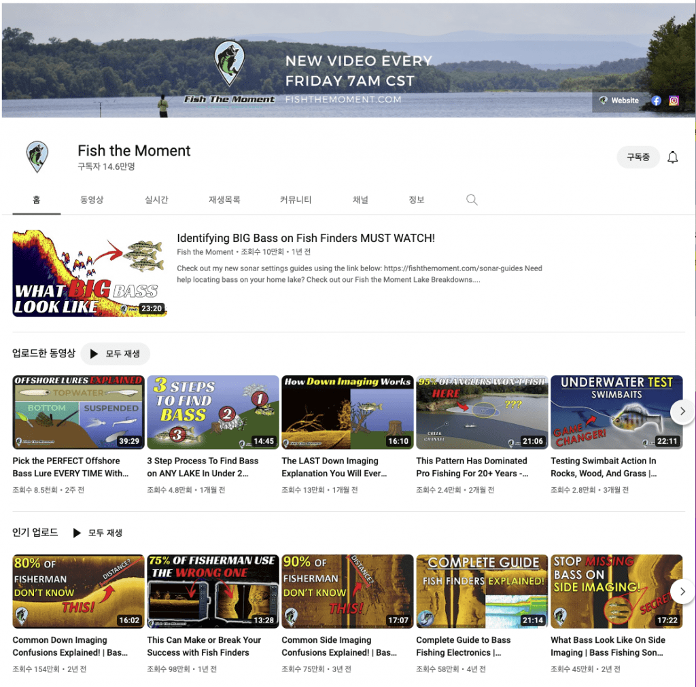Screen dimensions: 696x687
Task: Open 'Identifying BIG Bass on Fish Finders' title
Action: tap(306, 239)
